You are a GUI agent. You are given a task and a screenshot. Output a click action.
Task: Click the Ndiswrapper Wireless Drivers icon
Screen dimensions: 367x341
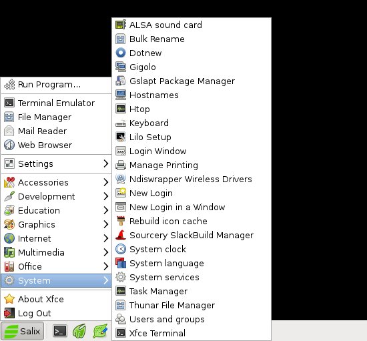(121, 179)
